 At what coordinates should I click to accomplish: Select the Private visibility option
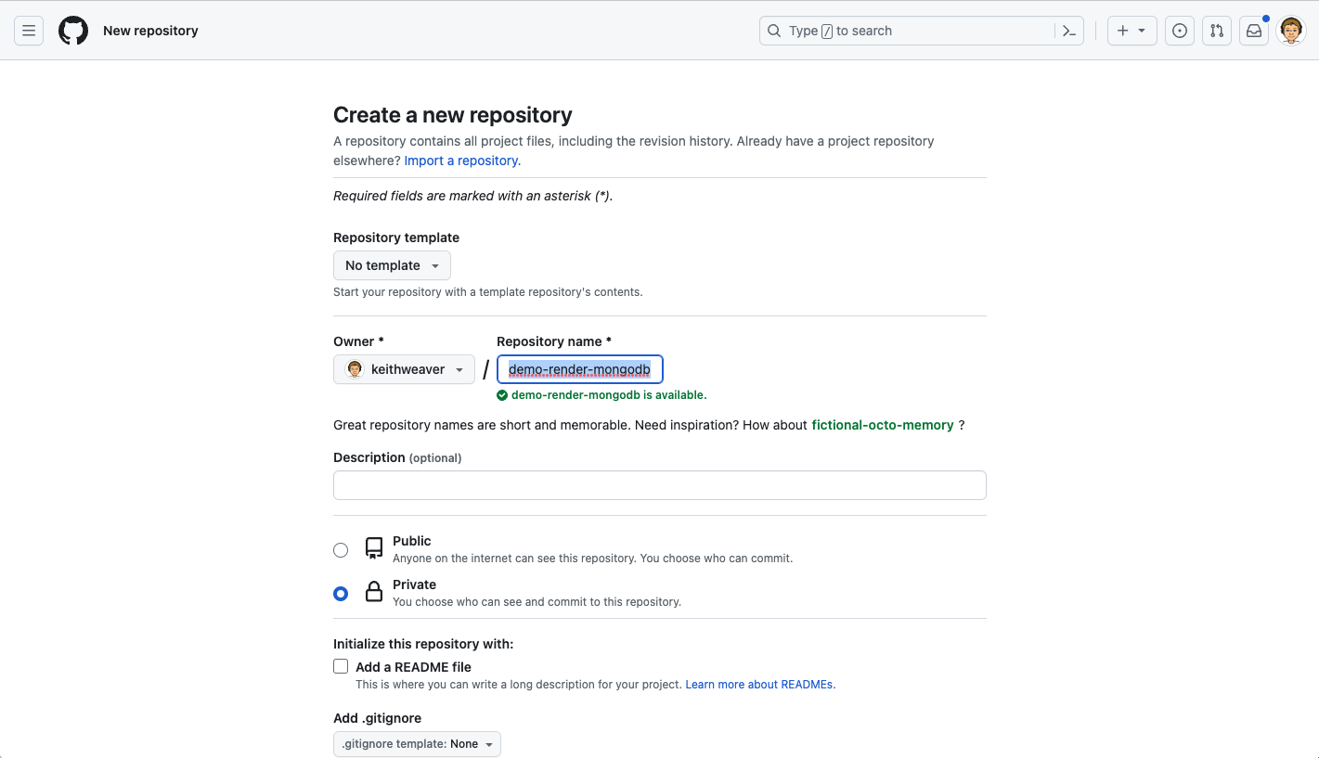[341, 594]
